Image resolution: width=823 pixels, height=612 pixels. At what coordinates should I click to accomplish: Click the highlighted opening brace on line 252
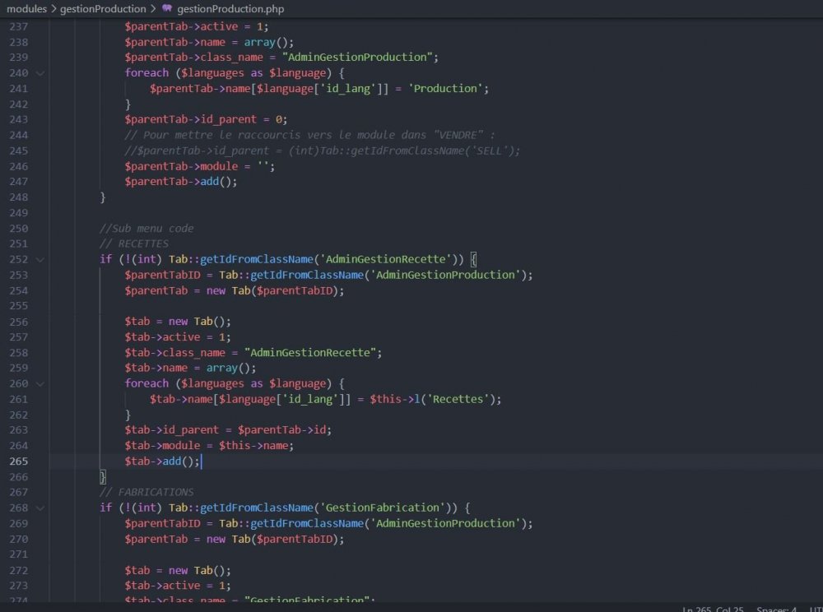coord(473,260)
